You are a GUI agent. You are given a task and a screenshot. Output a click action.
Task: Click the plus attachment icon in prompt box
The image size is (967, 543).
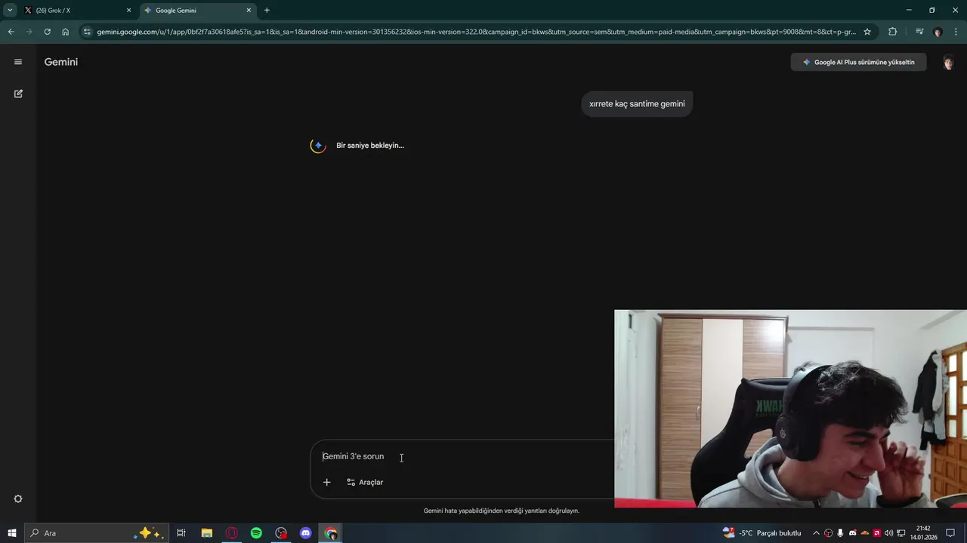pos(326,482)
